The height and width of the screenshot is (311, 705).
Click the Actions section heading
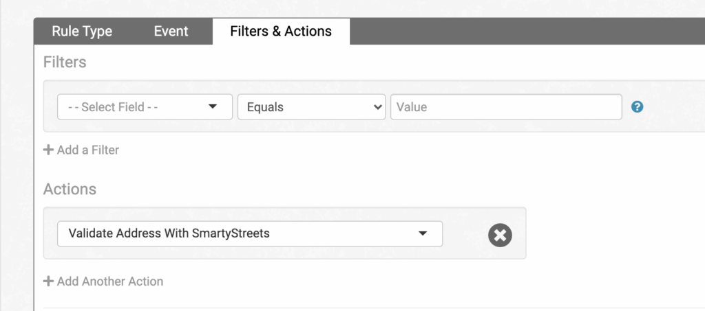tap(70, 189)
